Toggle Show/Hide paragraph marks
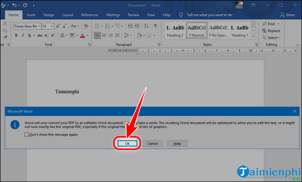 tap(155, 26)
